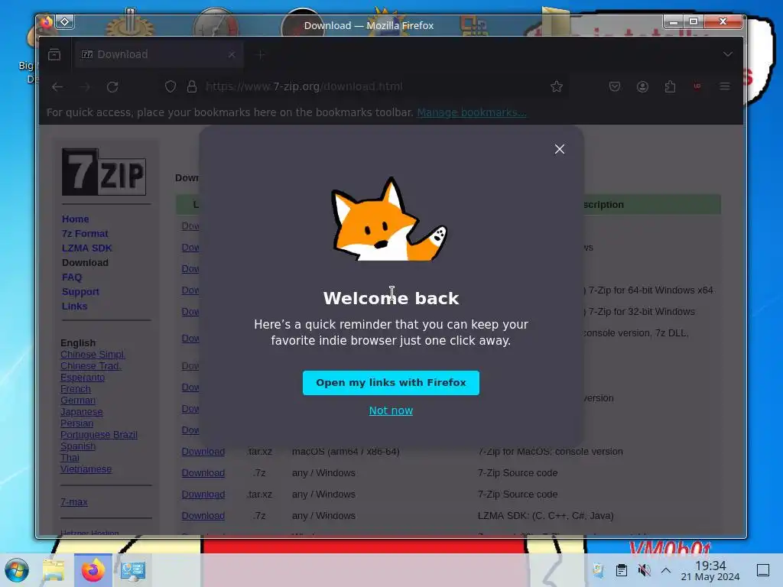Switch language to Vietnamese
This screenshot has height=587, width=783.
click(86, 469)
